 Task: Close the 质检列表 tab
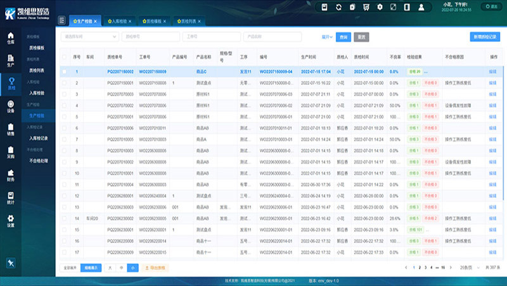click(x=199, y=22)
